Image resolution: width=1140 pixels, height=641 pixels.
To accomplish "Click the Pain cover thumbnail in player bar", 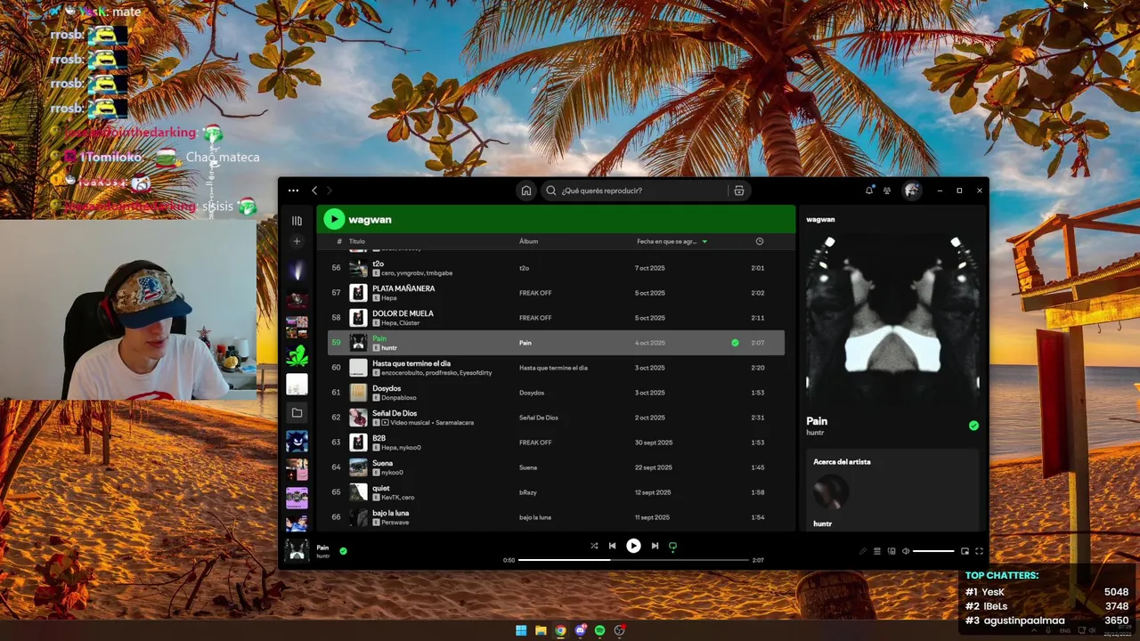I will coord(297,551).
